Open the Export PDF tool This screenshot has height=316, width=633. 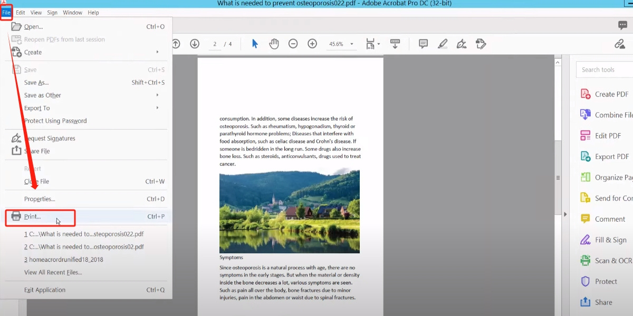tap(606, 156)
